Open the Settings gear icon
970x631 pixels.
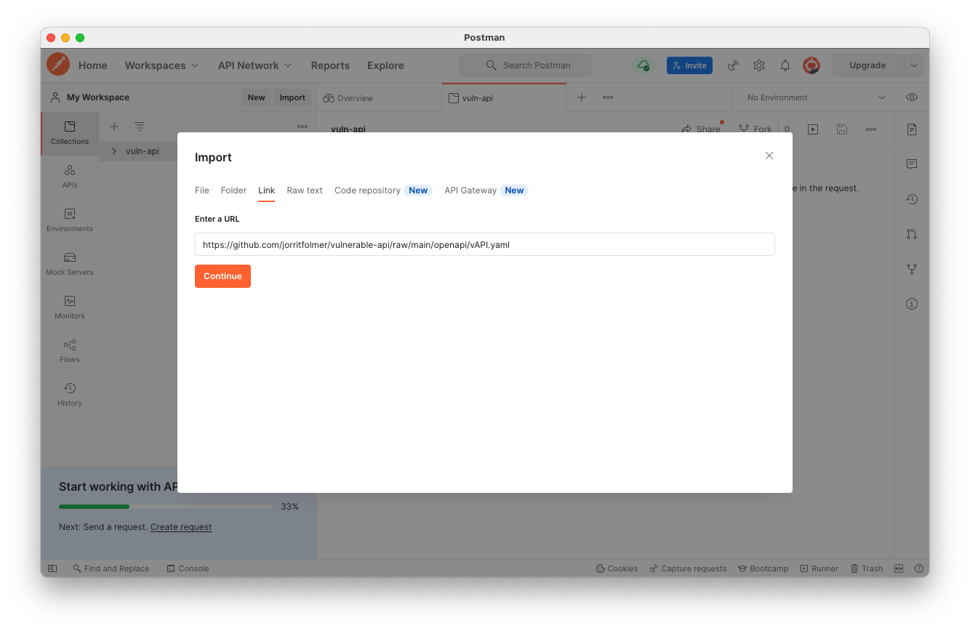click(x=759, y=65)
